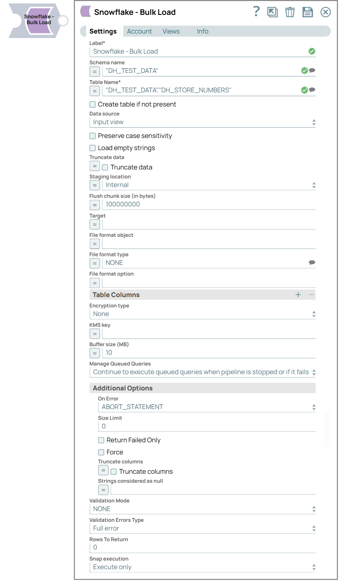Open the On Error dropdown
Viewport: 340px width, 582px height.
[313, 407]
